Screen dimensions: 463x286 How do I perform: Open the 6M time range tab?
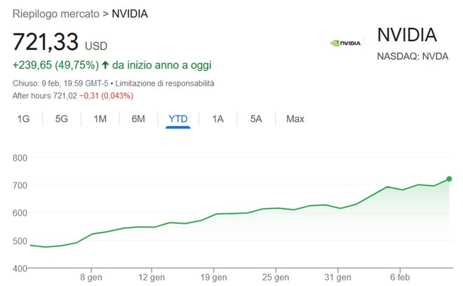click(138, 119)
